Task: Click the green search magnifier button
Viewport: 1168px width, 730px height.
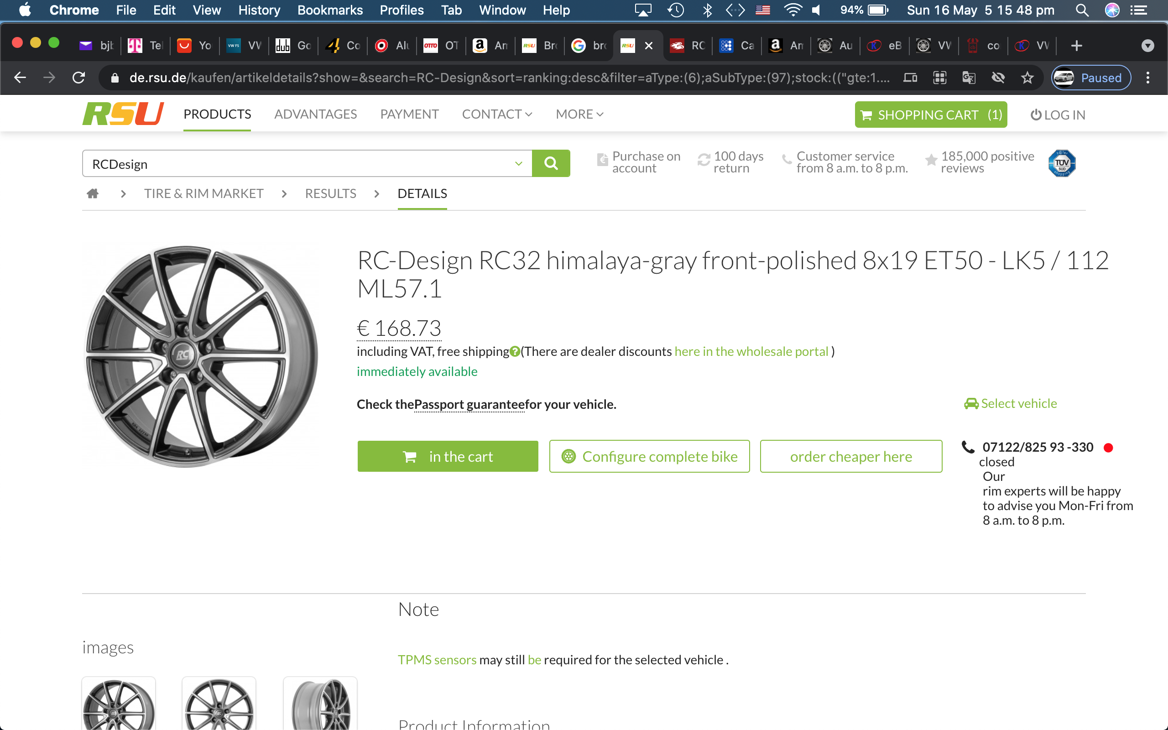Action: [551, 164]
